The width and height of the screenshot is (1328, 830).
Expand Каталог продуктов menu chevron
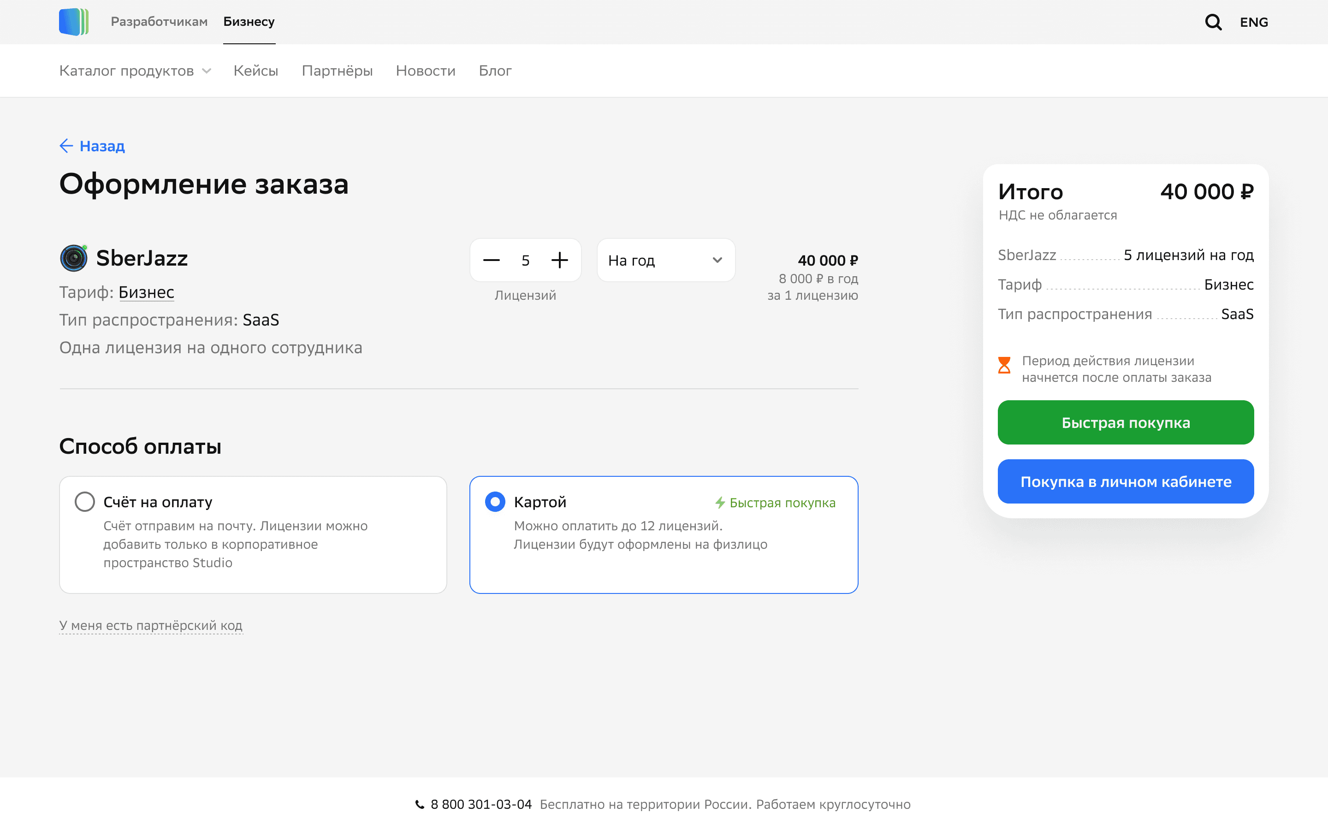tap(207, 71)
